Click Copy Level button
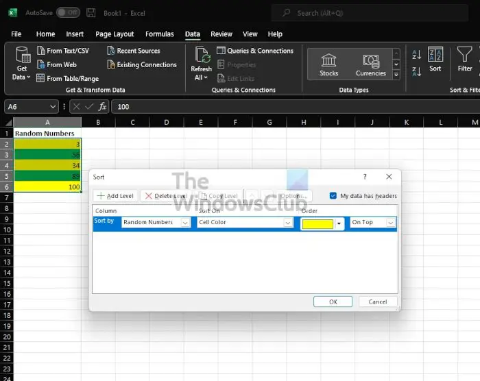Viewport: 480px width, 381px height. (219, 196)
